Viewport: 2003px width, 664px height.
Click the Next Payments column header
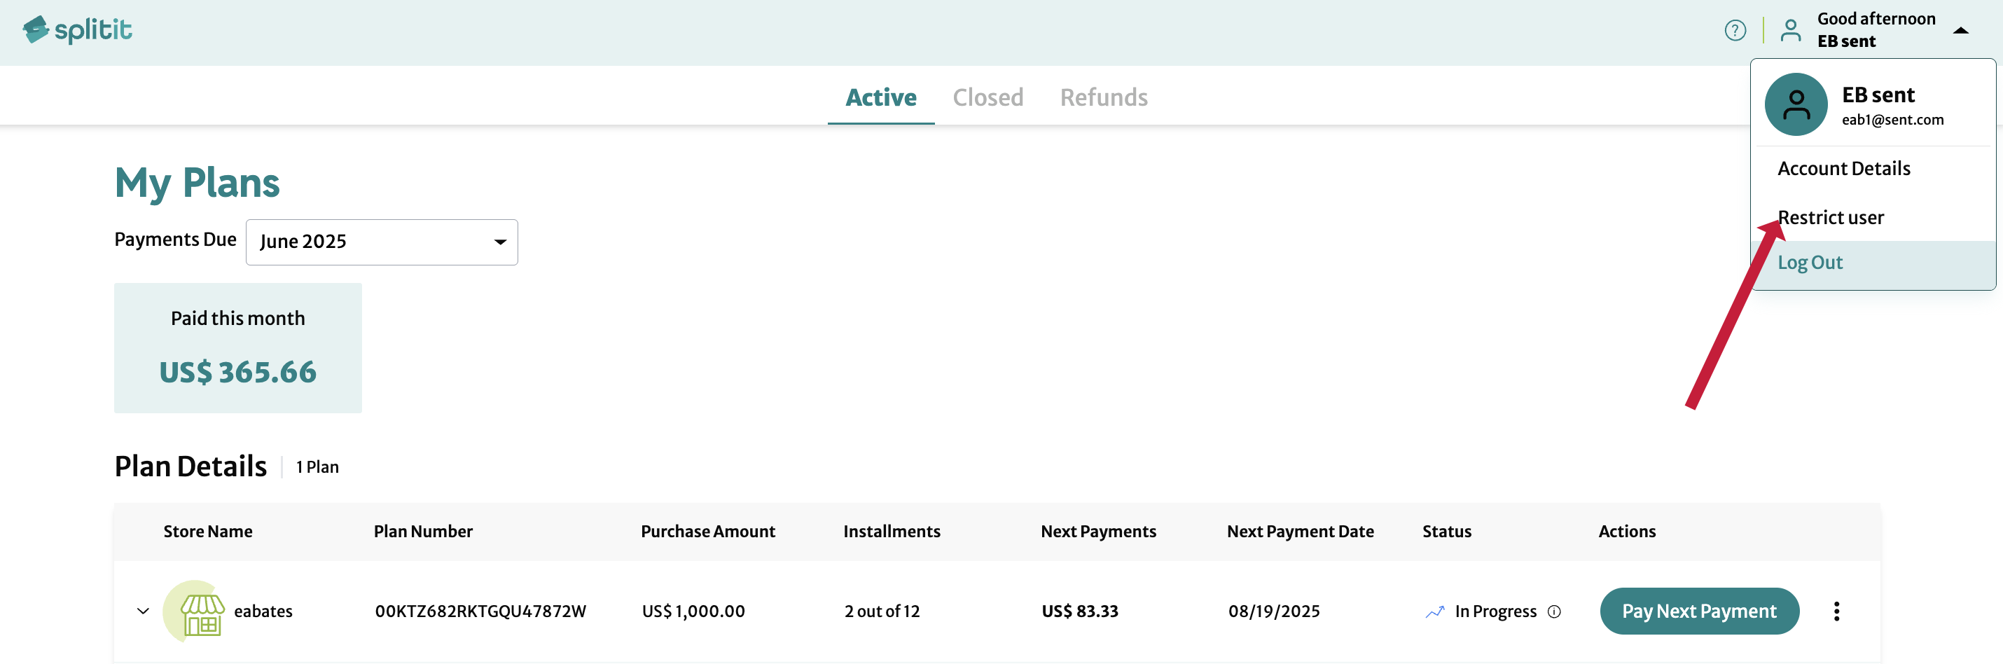[x=1098, y=531]
